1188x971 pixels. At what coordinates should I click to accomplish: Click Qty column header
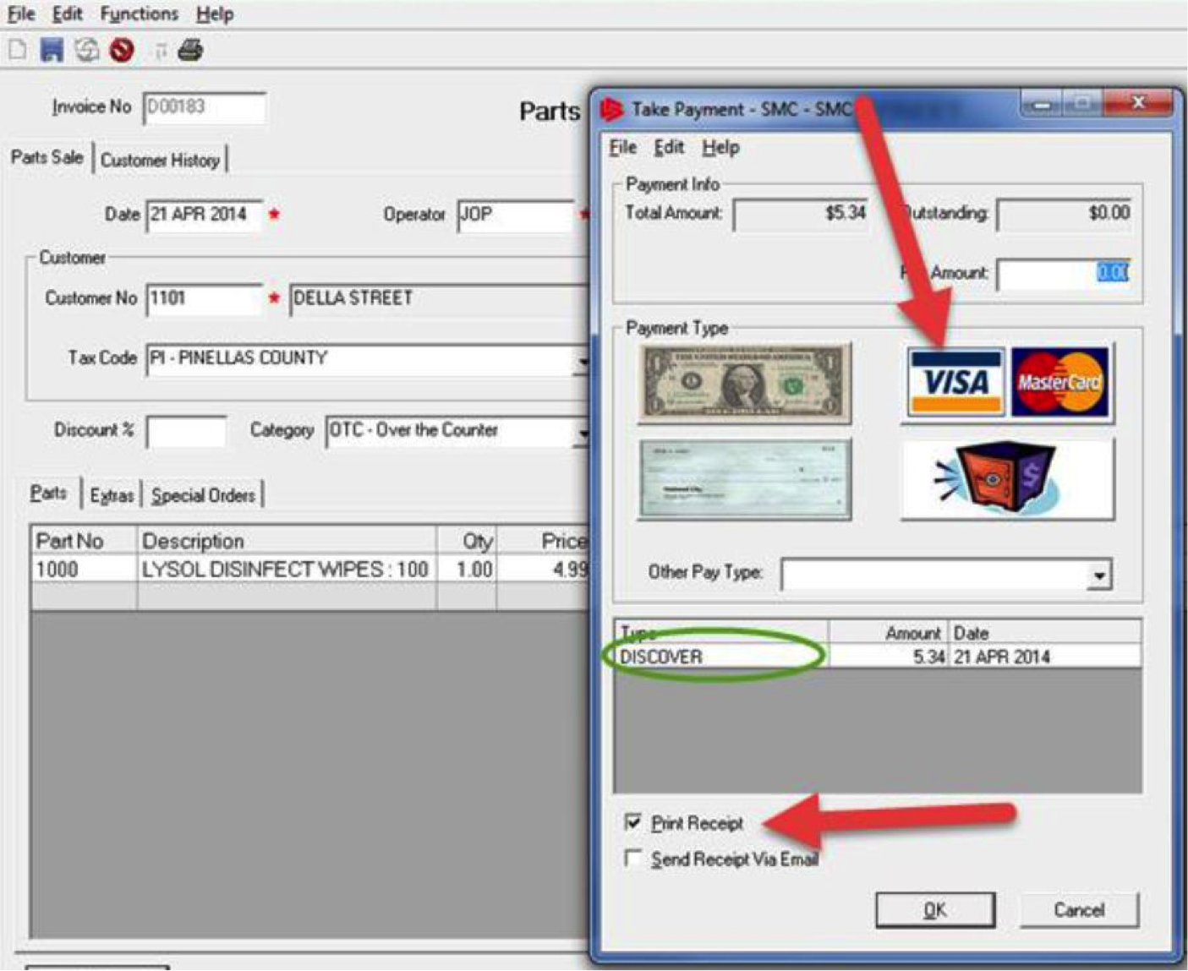pos(466,541)
